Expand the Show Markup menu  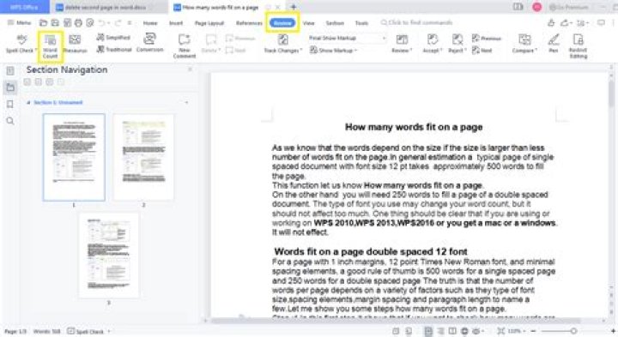333,50
